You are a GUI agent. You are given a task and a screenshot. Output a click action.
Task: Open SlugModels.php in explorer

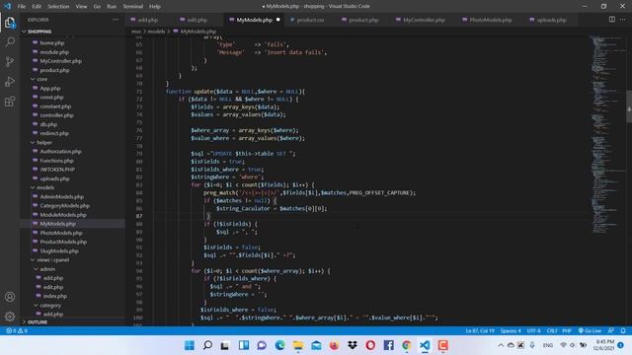[59, 250]
